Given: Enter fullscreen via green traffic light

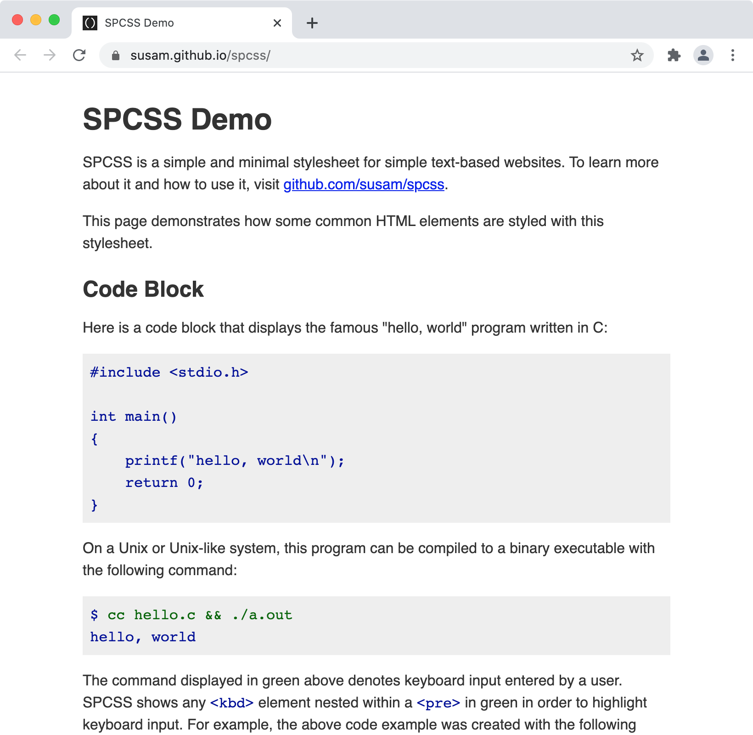Looking at the screenshot, I should click(x=55, y=20).
